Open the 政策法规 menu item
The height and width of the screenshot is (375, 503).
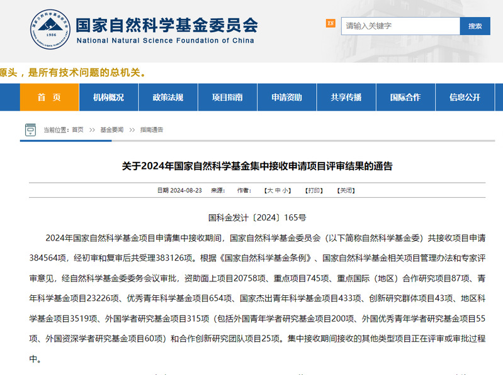[x=168, y=97]
